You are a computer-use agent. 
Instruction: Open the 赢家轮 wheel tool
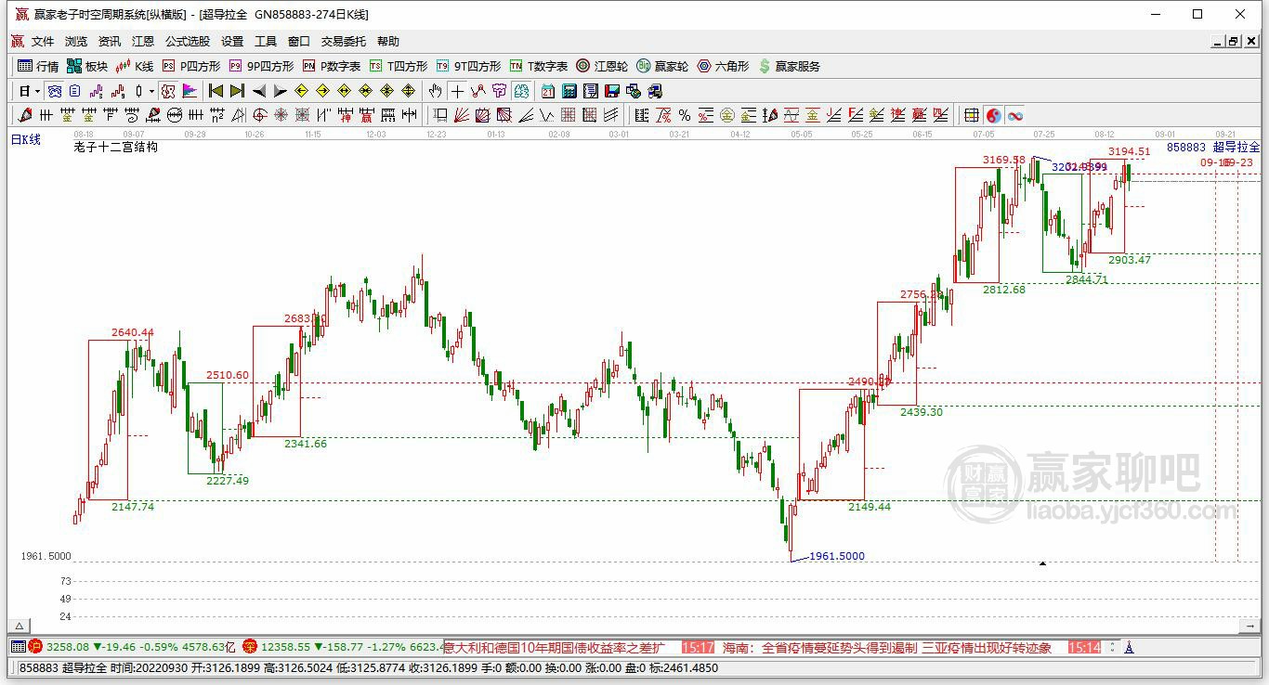[x=662, y=66]
